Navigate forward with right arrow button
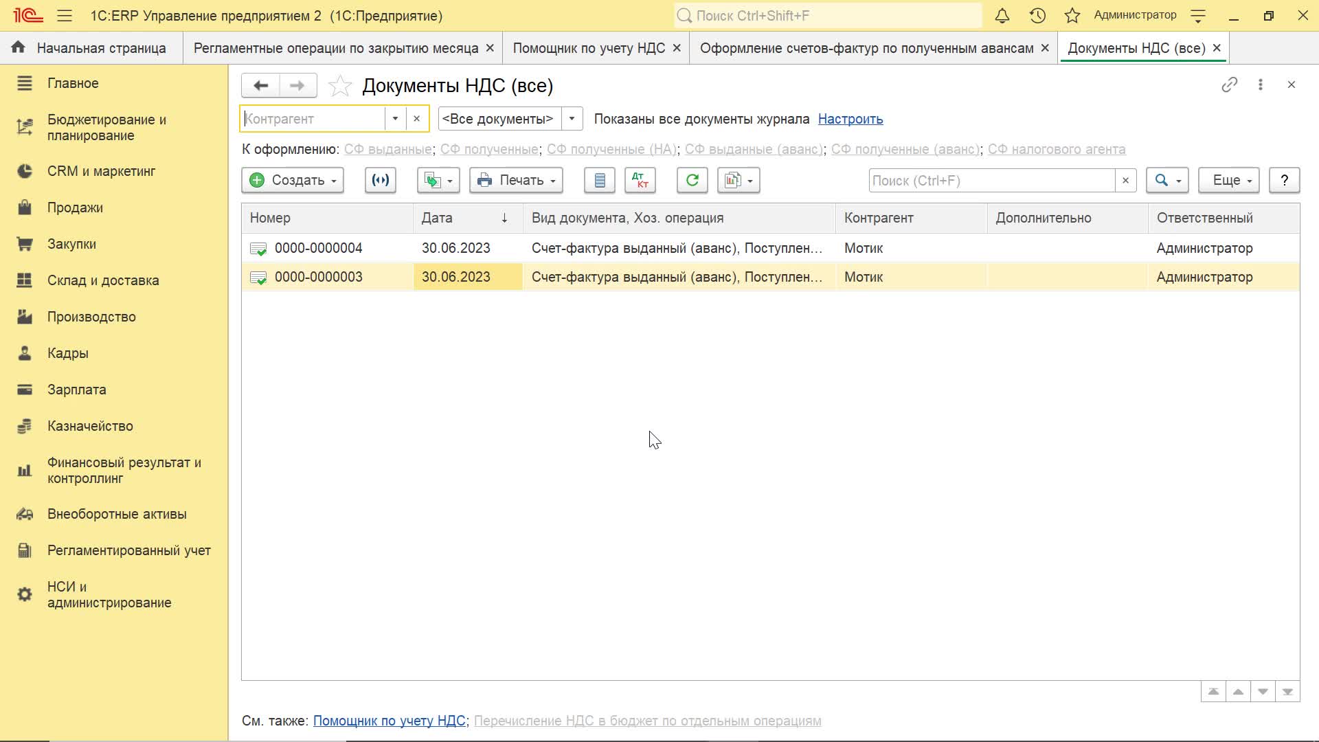This screenshot has height=742, width=1319. click(297, 85)
